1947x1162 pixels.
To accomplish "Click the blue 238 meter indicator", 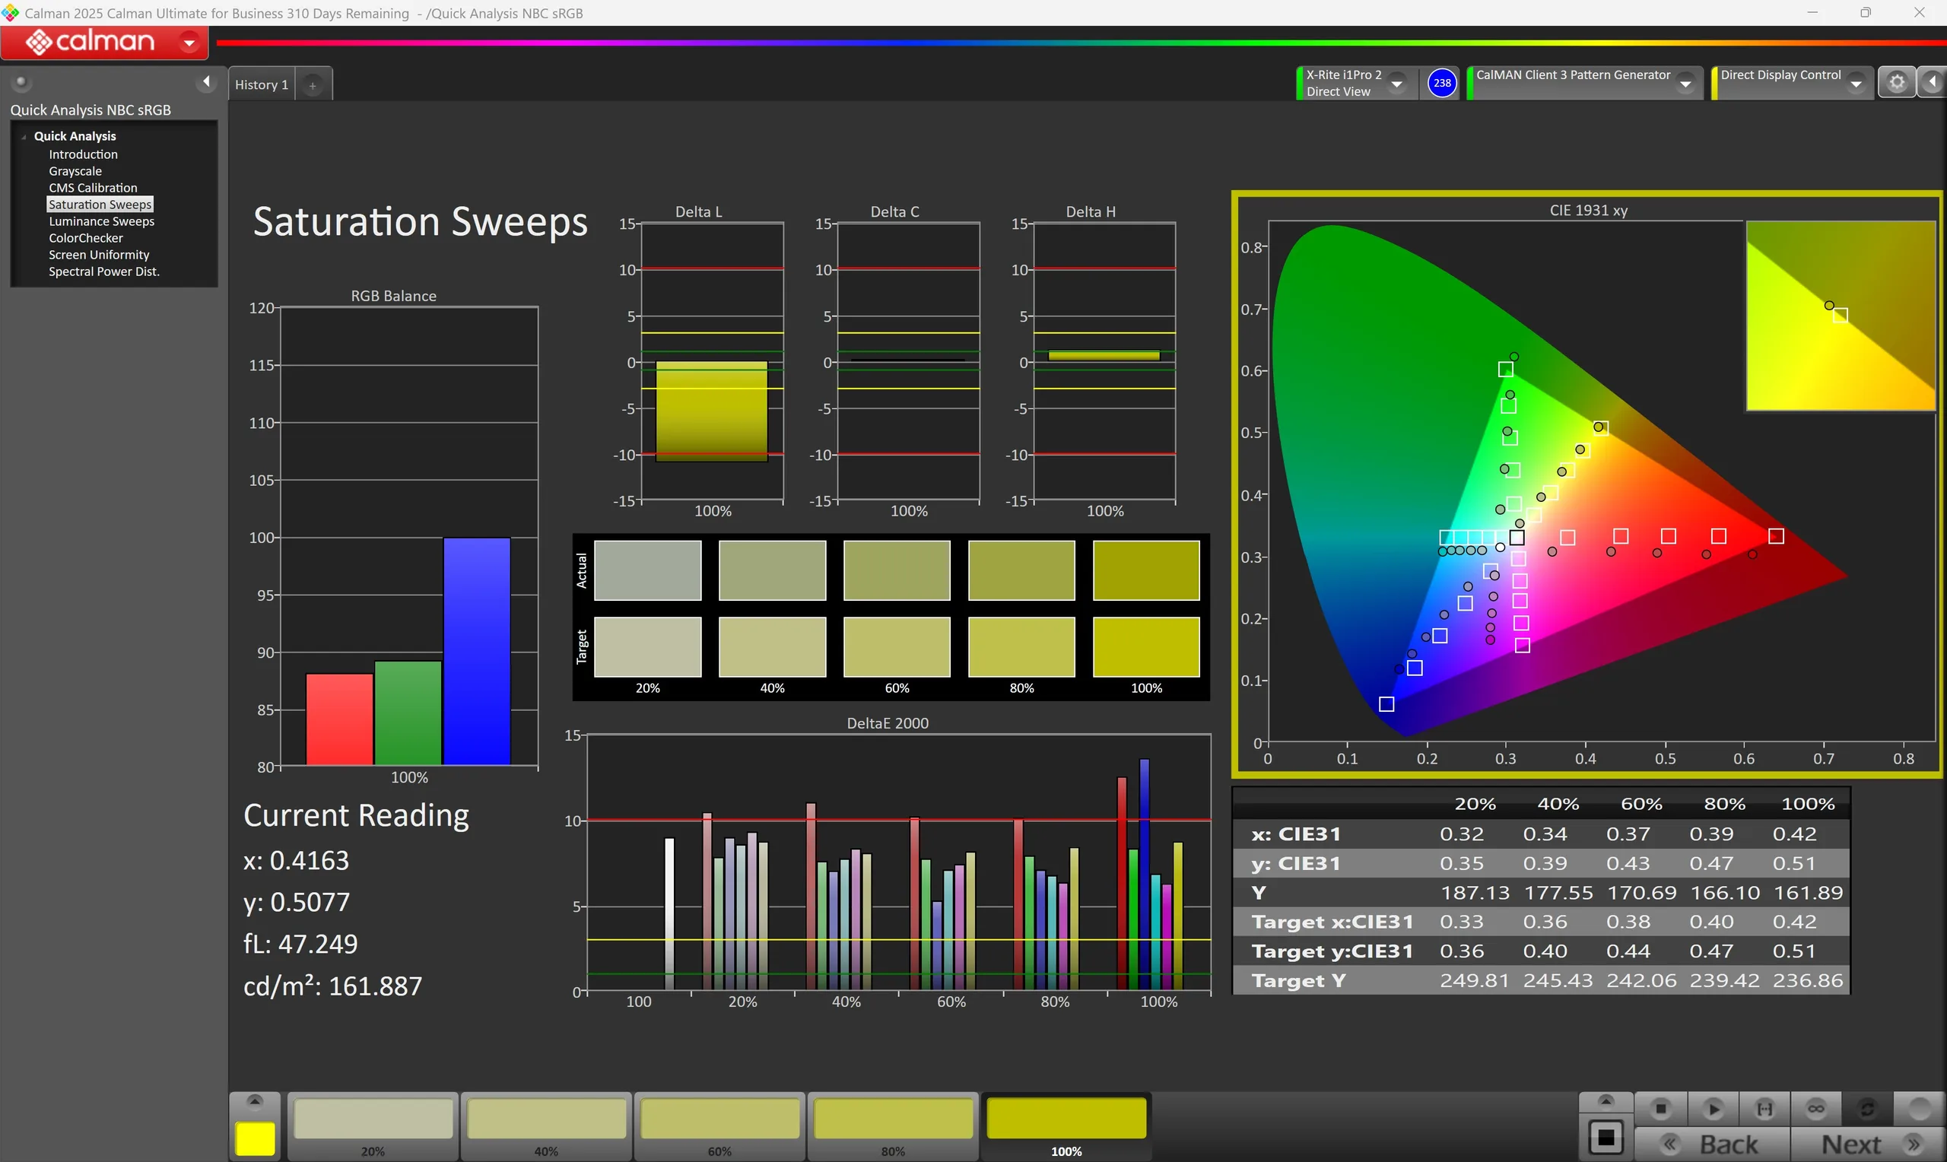I will [1442, 83].
